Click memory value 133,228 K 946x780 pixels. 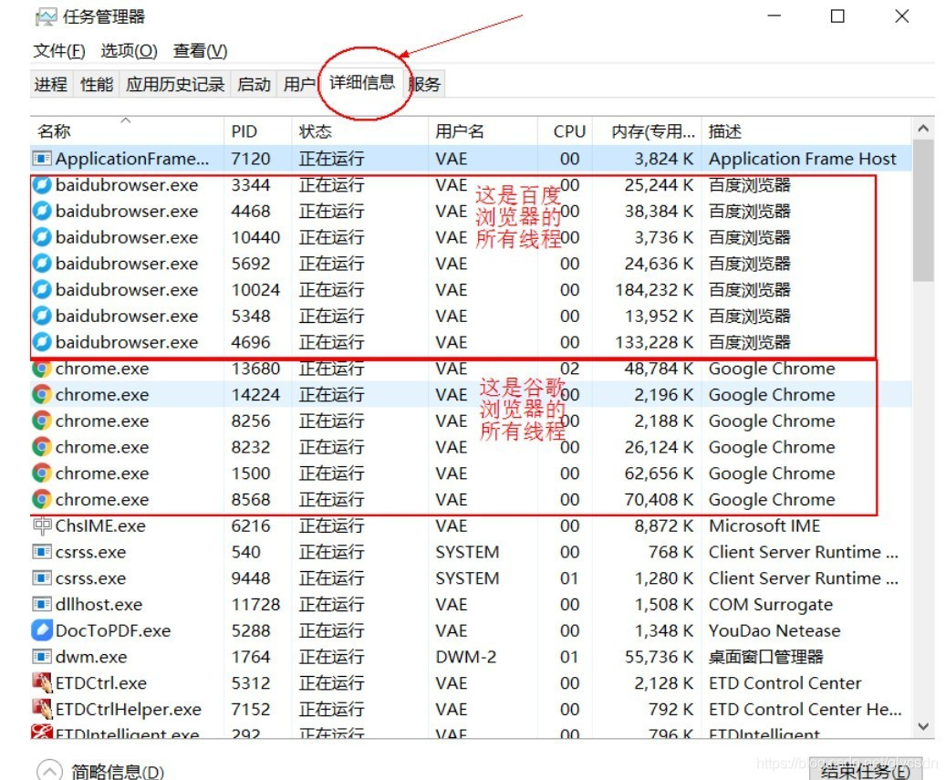(x=654, y=342)
